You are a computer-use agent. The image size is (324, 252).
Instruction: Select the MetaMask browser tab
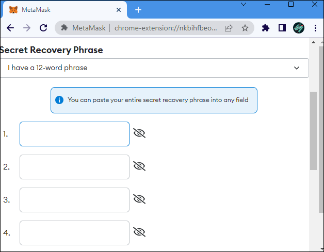pyautogui.click(x=62, y=10)
